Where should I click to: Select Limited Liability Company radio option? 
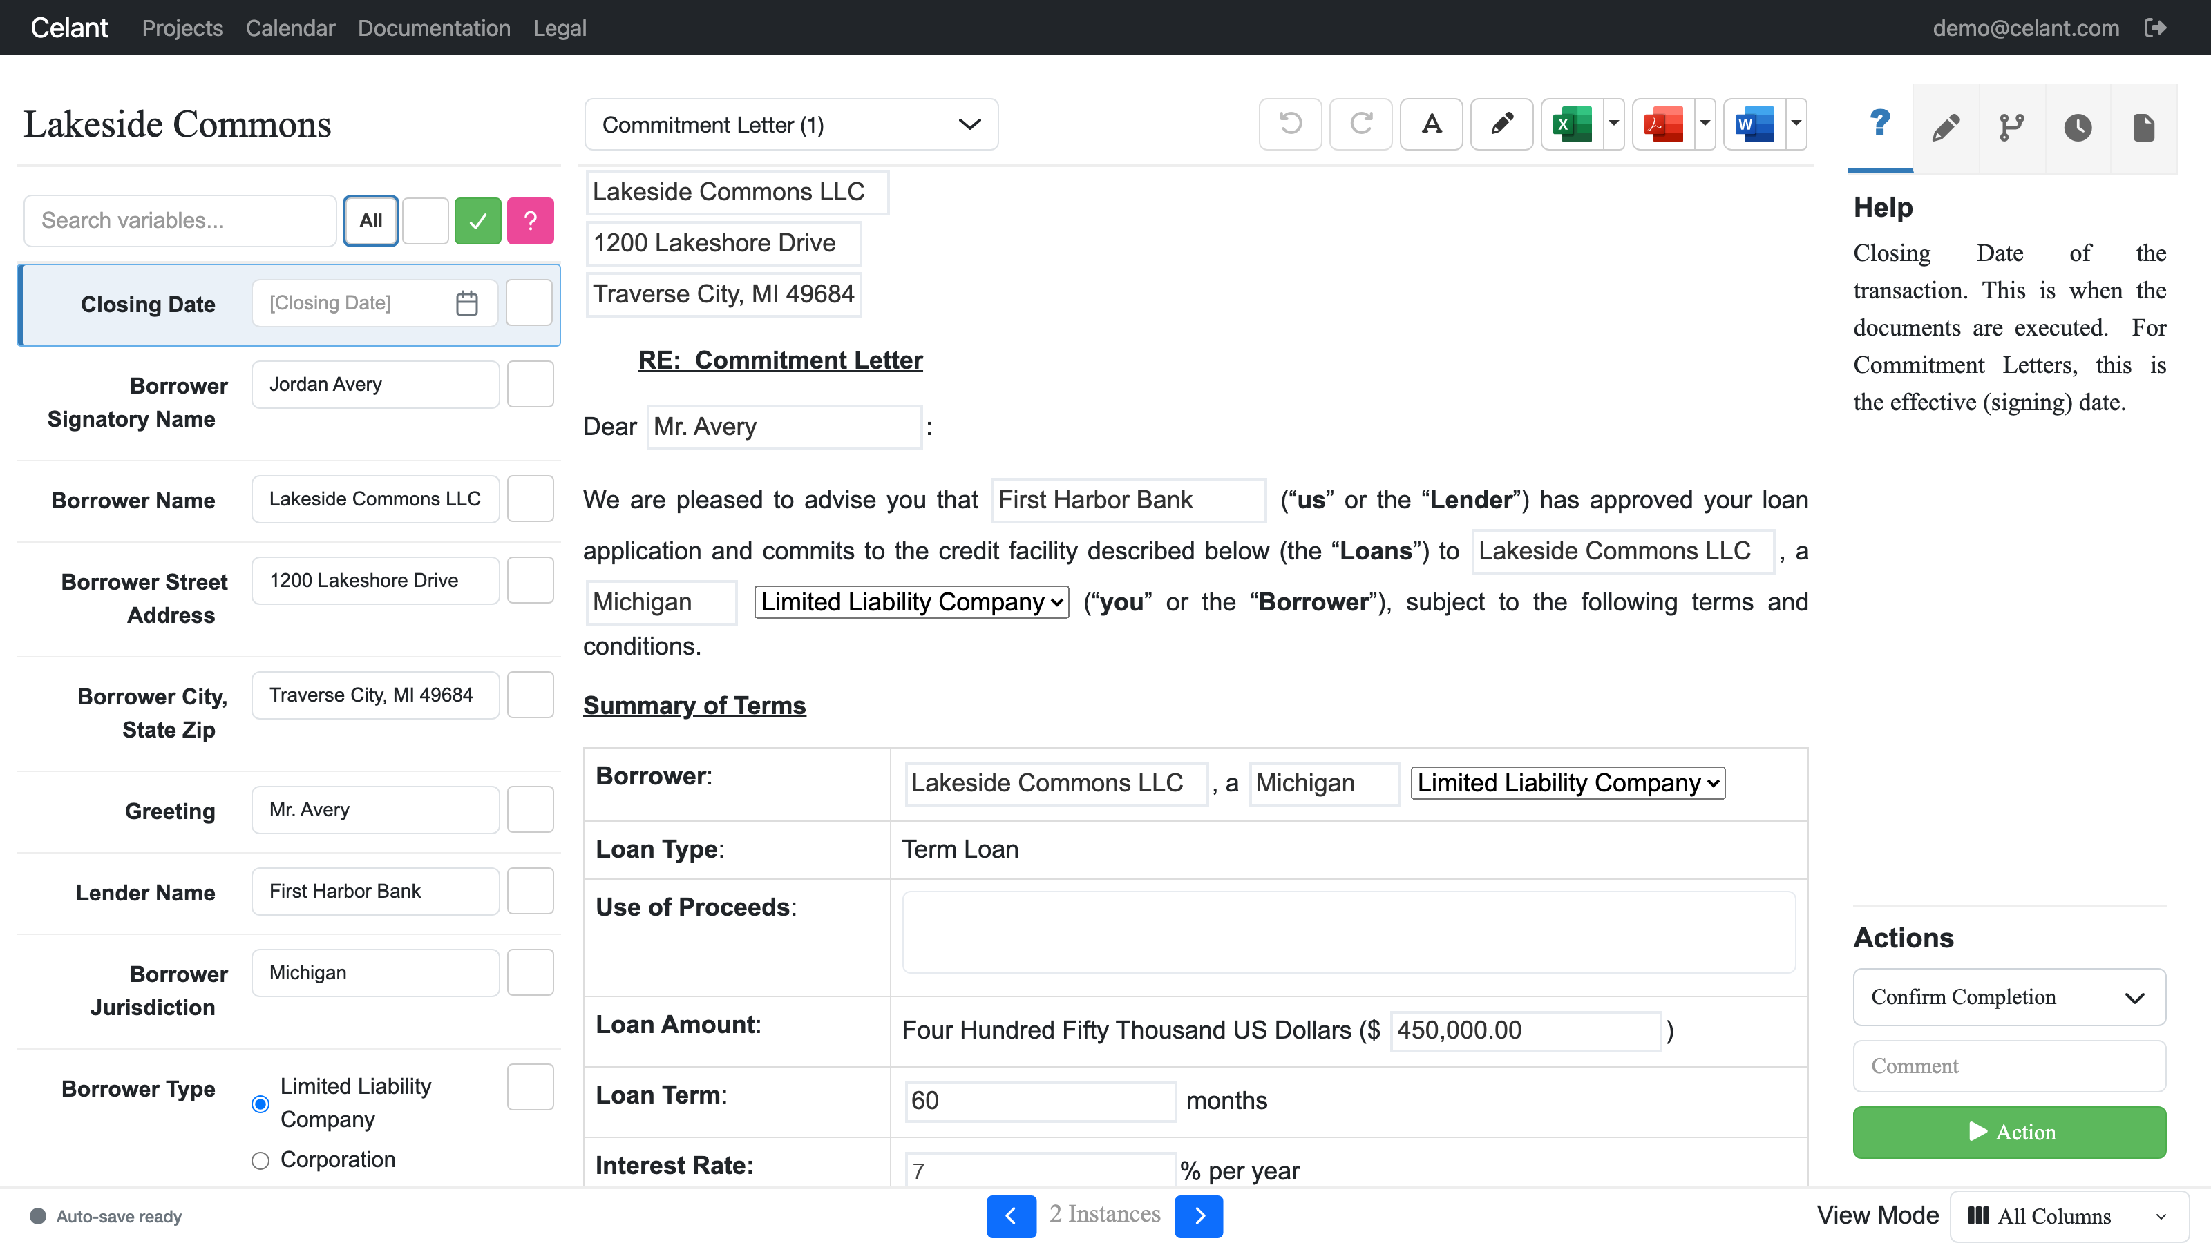260,1104
